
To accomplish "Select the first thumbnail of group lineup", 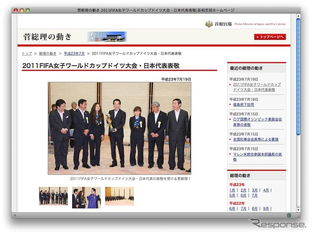I will (x=53, y=196).
